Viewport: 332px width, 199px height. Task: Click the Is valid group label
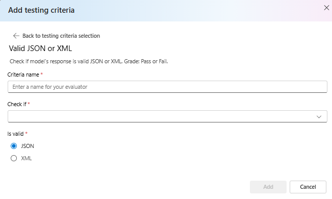pos(15,134)
